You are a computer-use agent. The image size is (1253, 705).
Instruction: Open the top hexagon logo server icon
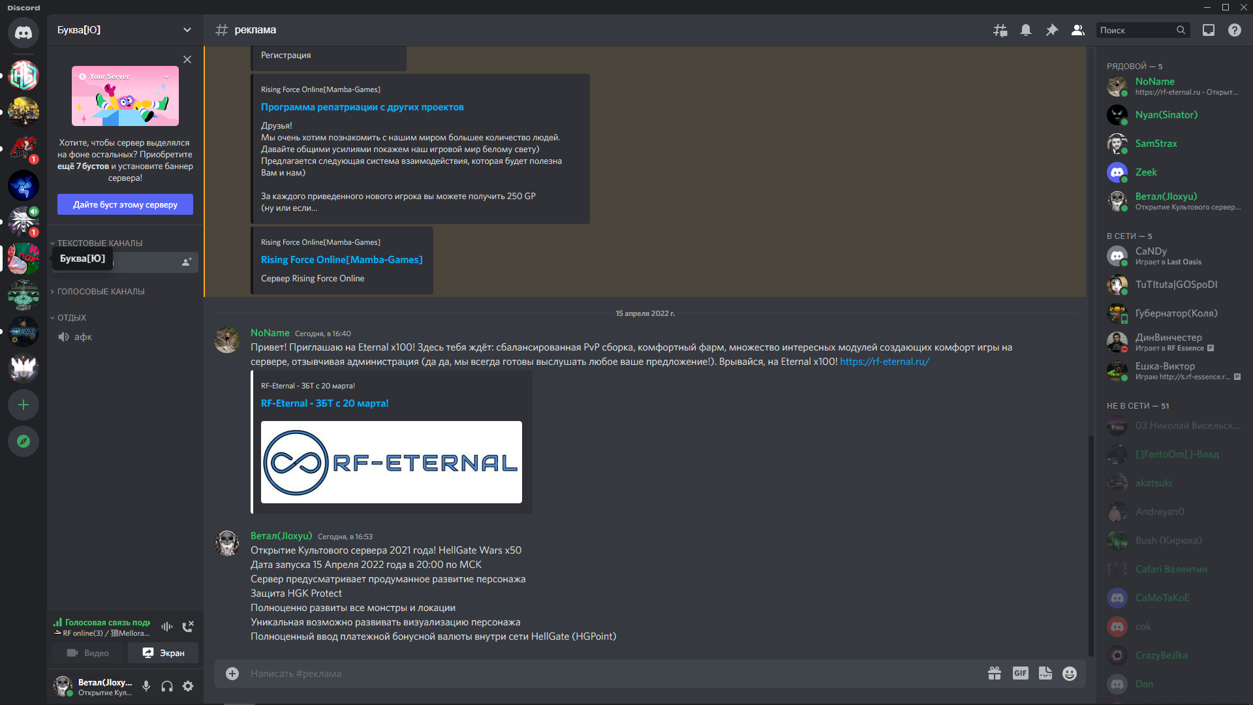pyautogui.click(x=23, y=76)
